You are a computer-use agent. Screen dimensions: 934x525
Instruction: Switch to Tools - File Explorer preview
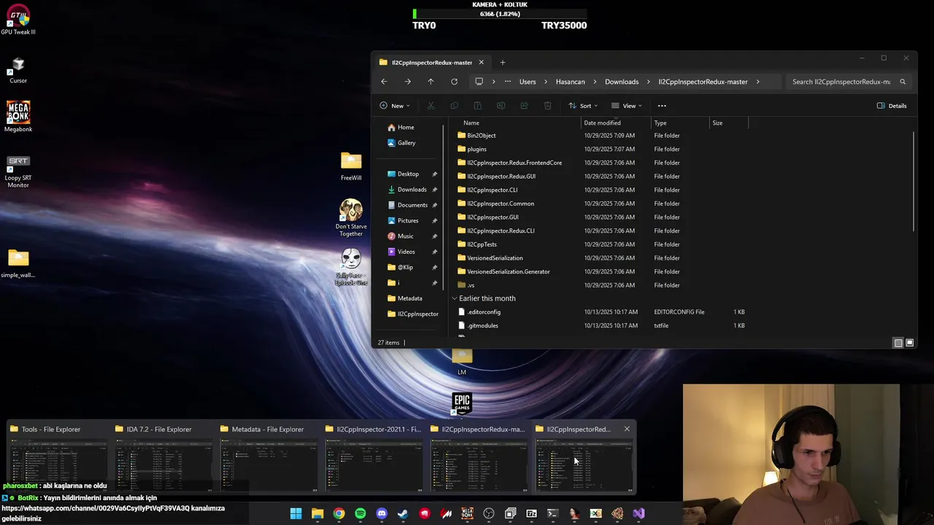(x=58, y=456)
